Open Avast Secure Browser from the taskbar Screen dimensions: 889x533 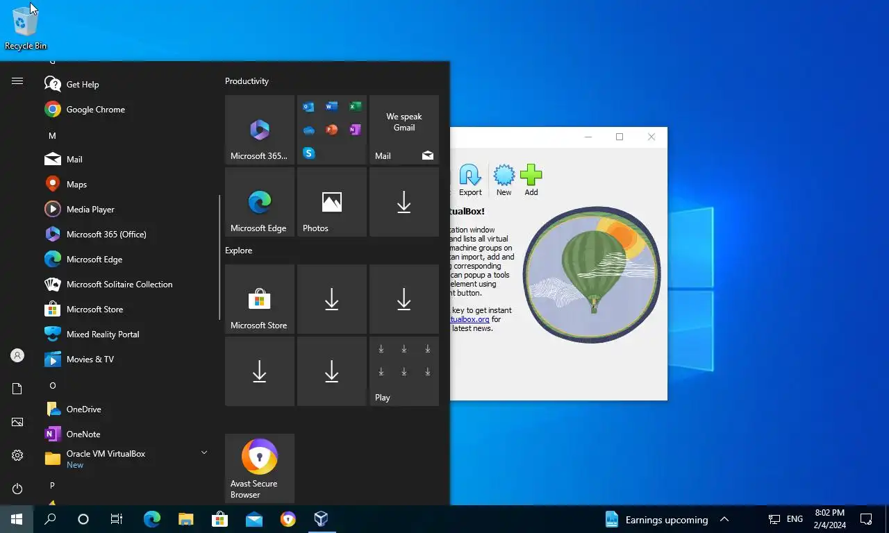click(288, 519)
